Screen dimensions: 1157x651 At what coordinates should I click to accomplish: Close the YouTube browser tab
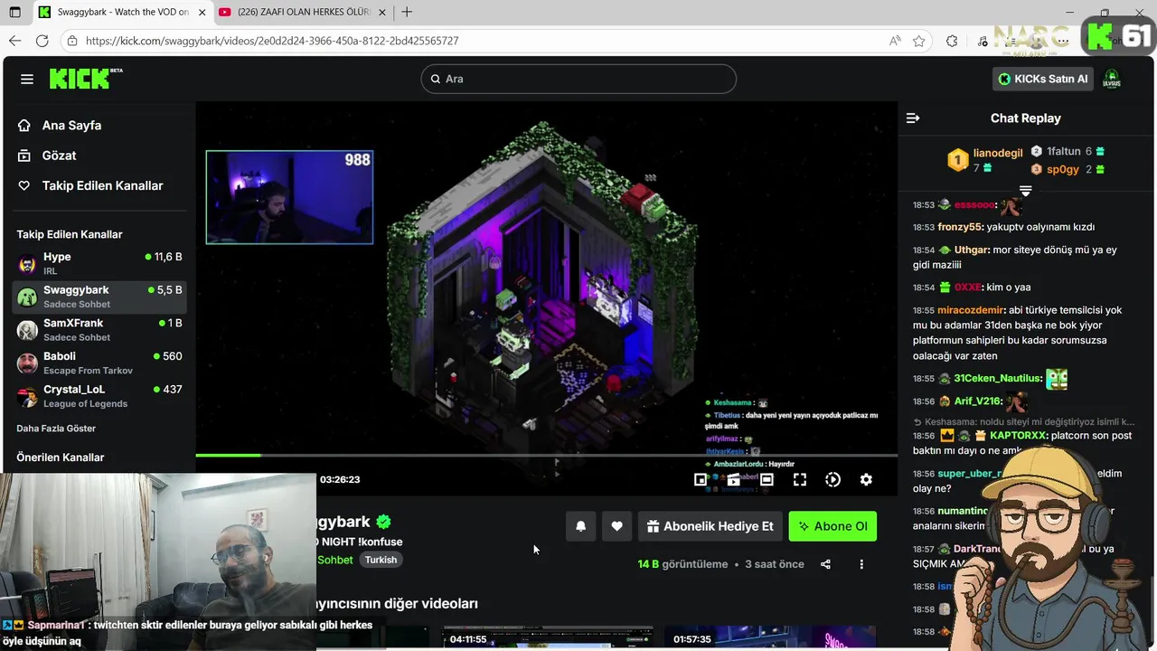pyautogui.click(x=382, y=13)
